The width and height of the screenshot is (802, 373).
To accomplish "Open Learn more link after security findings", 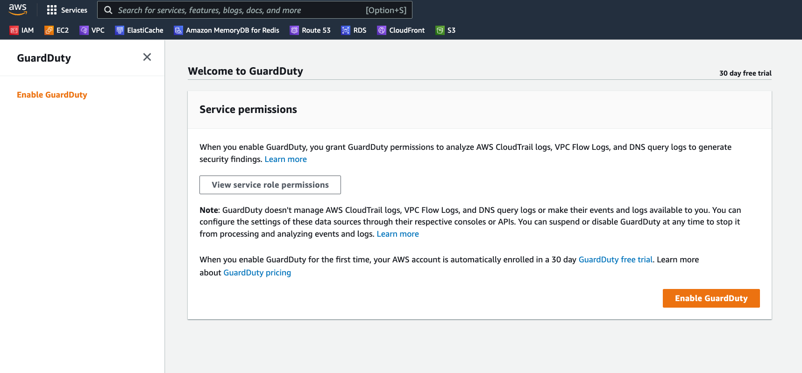I will click(x=286, y=159).
